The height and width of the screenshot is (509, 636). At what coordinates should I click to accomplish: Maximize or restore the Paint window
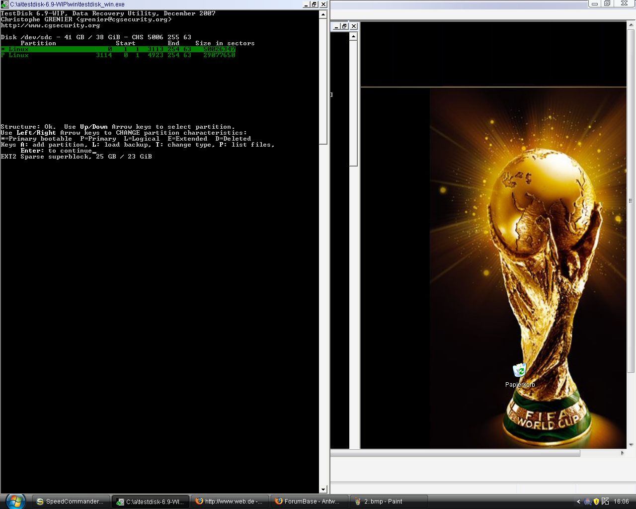pyautogui.click(x=607, y=3)
